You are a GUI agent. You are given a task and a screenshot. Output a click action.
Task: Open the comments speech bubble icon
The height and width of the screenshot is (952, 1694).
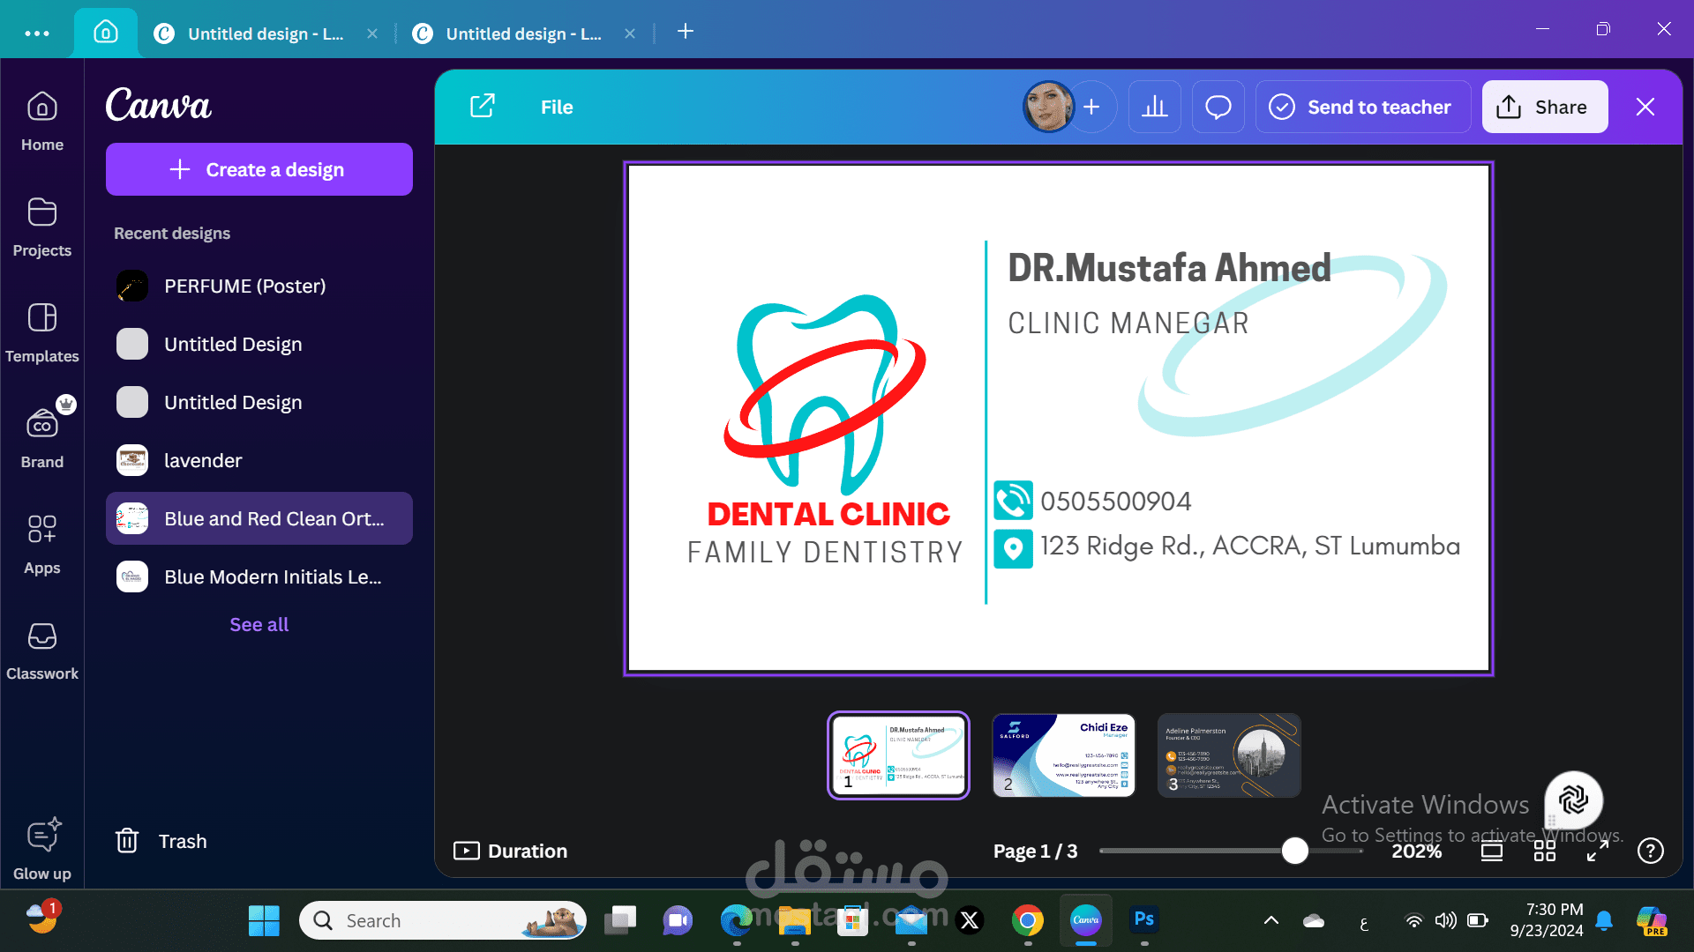point(1218,107)
